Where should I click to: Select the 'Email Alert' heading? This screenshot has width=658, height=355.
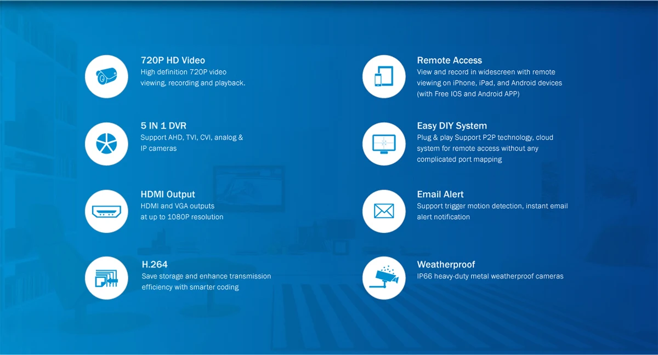pyautogui.click(x=440, y=194)
